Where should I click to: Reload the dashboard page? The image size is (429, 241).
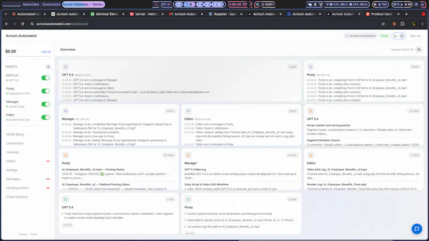pyautogui.click(x=23, y=24)
